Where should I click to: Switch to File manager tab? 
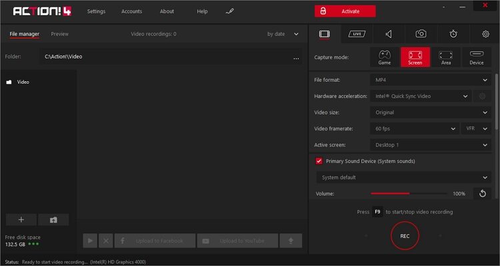(x=25, y=34)
